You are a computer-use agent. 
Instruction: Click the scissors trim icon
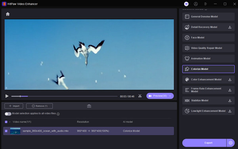click(140, 96)
